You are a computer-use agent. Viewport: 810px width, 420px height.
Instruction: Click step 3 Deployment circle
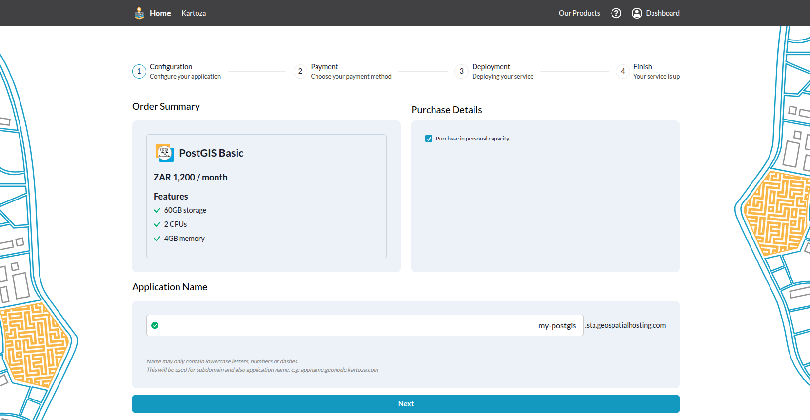point(461,71)
